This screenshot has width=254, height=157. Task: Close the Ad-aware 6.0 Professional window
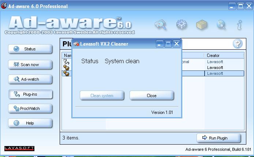[249, 6]
